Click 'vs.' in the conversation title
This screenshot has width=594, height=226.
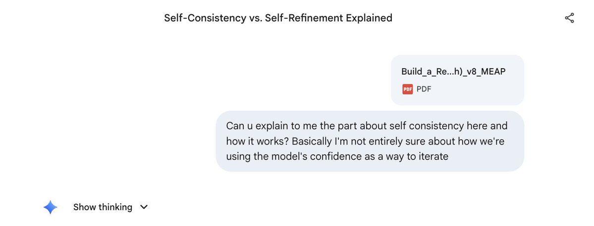click(x=259, y=18)
